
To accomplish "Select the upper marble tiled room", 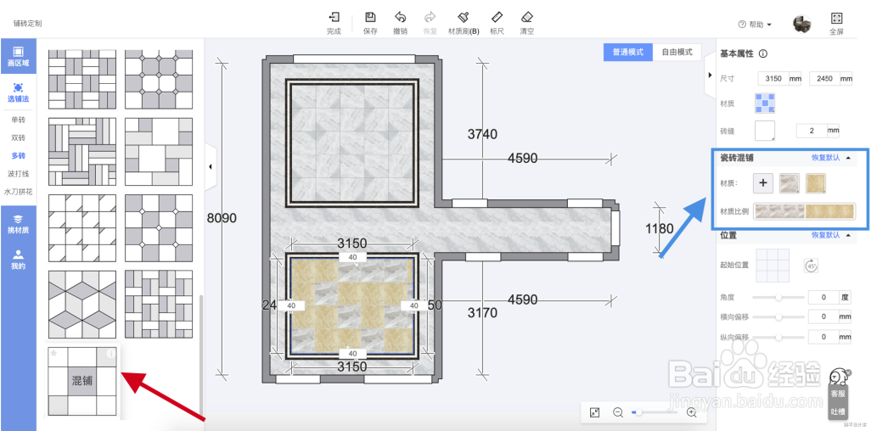I will pyautogui.click(x=351, y=143).
